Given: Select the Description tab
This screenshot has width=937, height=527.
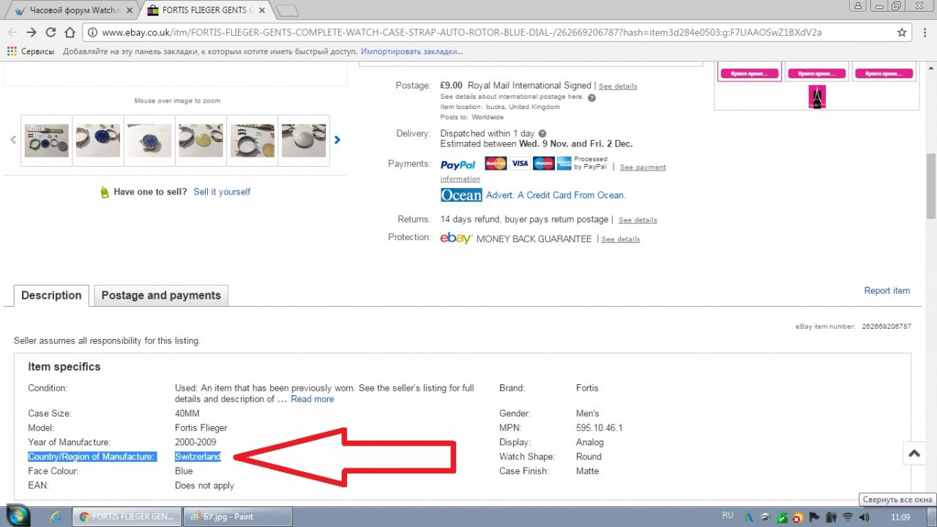Looking at the screenshot, I should tap(51, 296).
